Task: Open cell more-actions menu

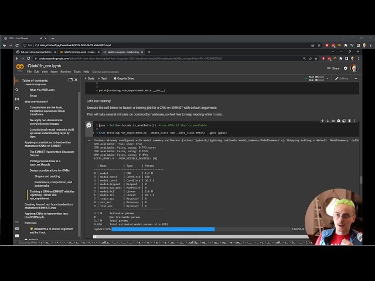Action: click(355, 121)
